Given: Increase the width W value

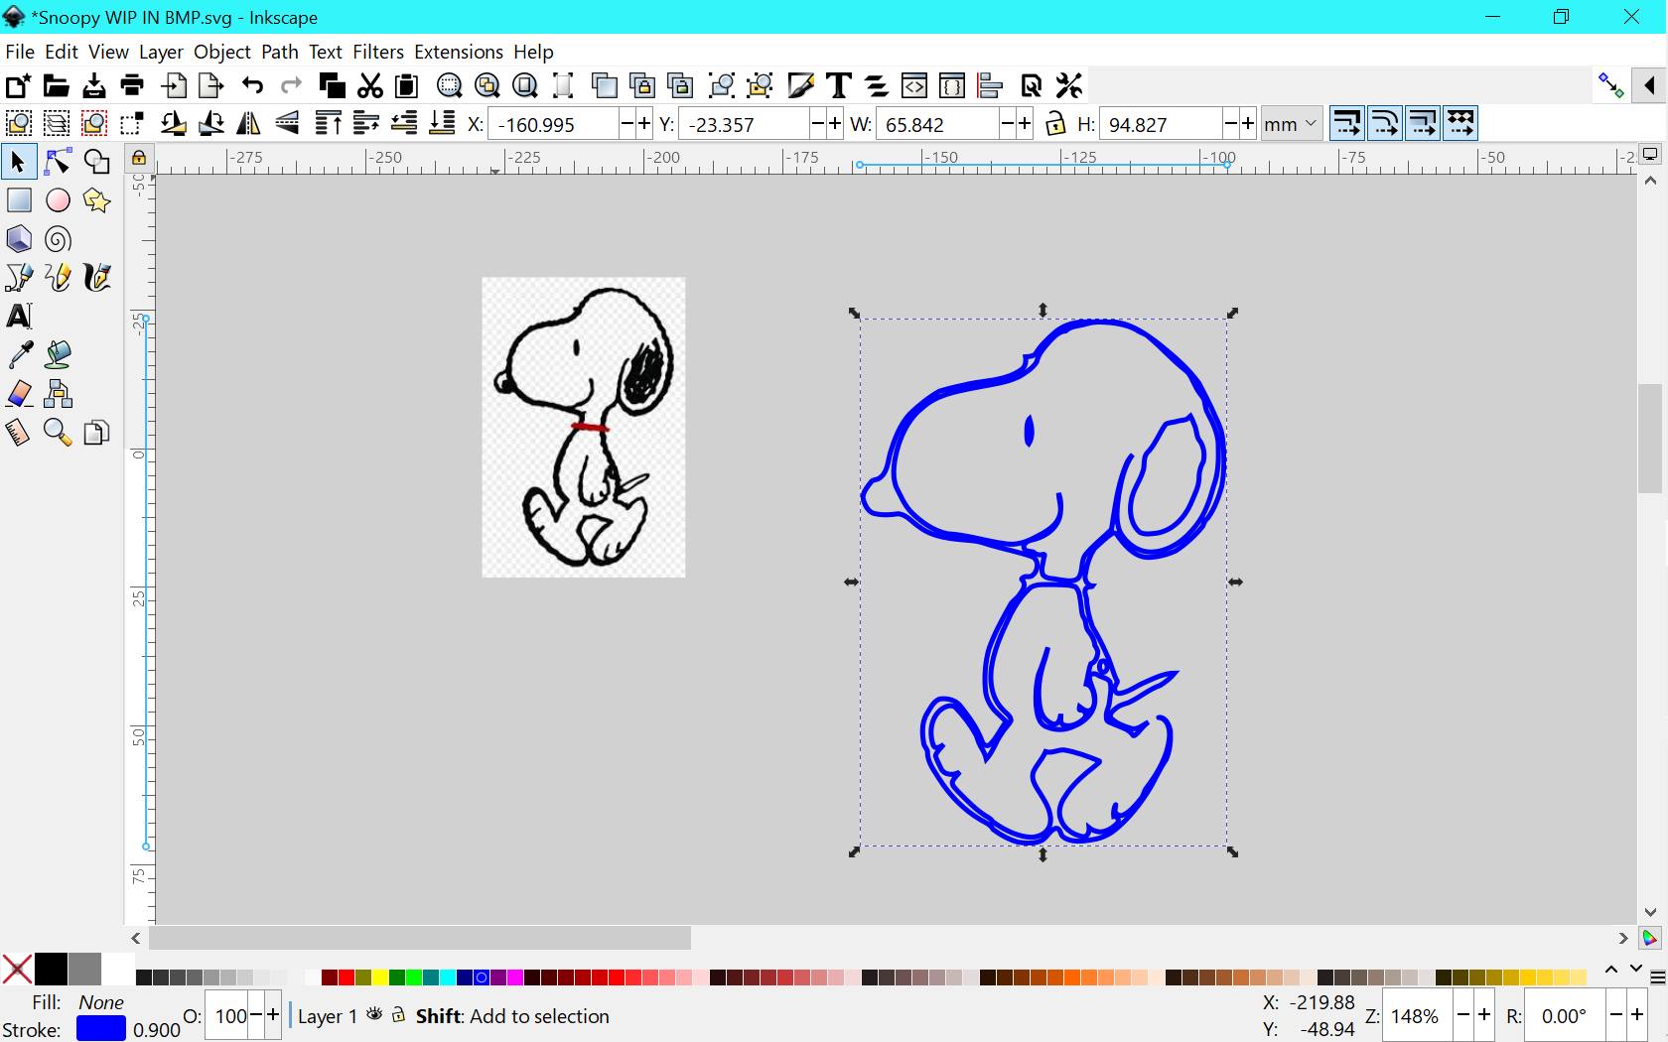Looking at the screenshot, I should click(x=1026, y=124).
